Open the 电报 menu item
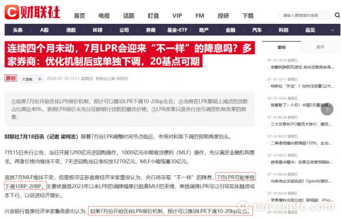 (x=104, y=16)
